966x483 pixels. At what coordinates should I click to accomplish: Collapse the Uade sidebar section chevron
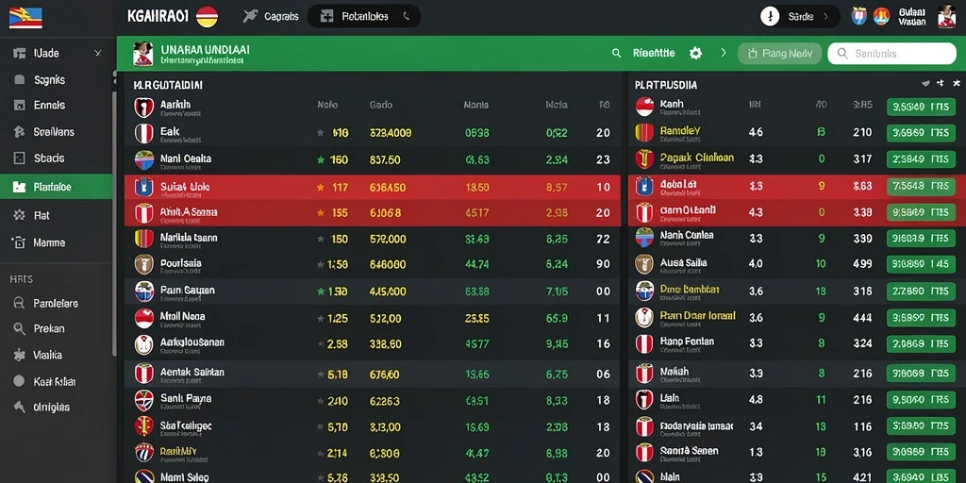tap(97, 54)
